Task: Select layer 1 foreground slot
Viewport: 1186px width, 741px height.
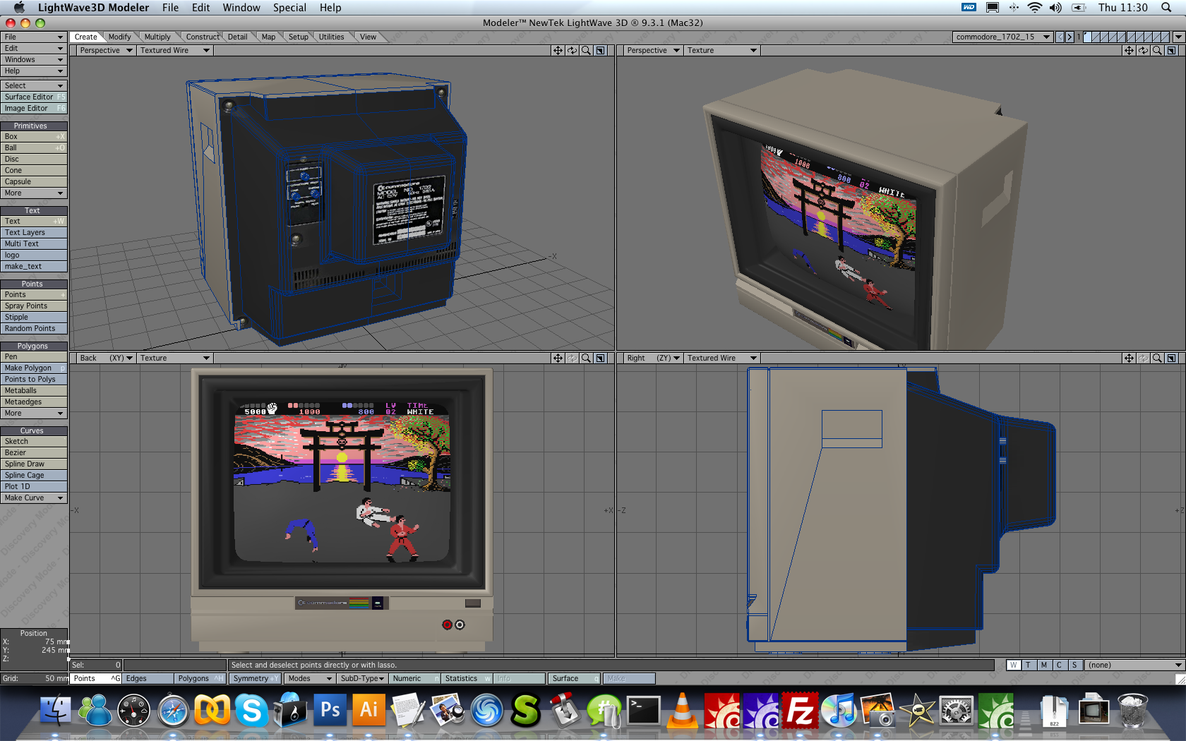Action: tap(1088, 37)
